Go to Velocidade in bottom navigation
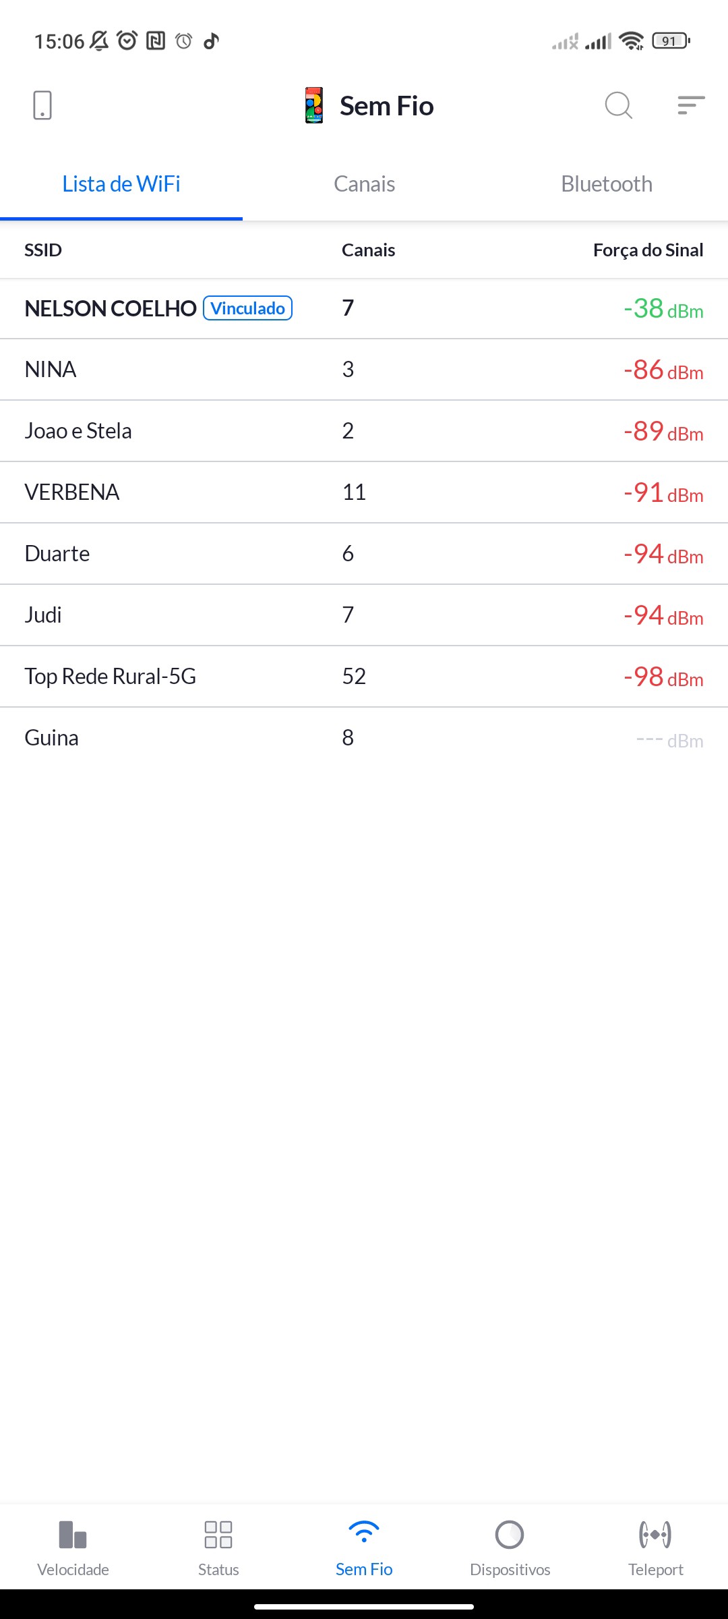The width and height of the screenshot is (728, 1619). click(x=73, y=1546)
